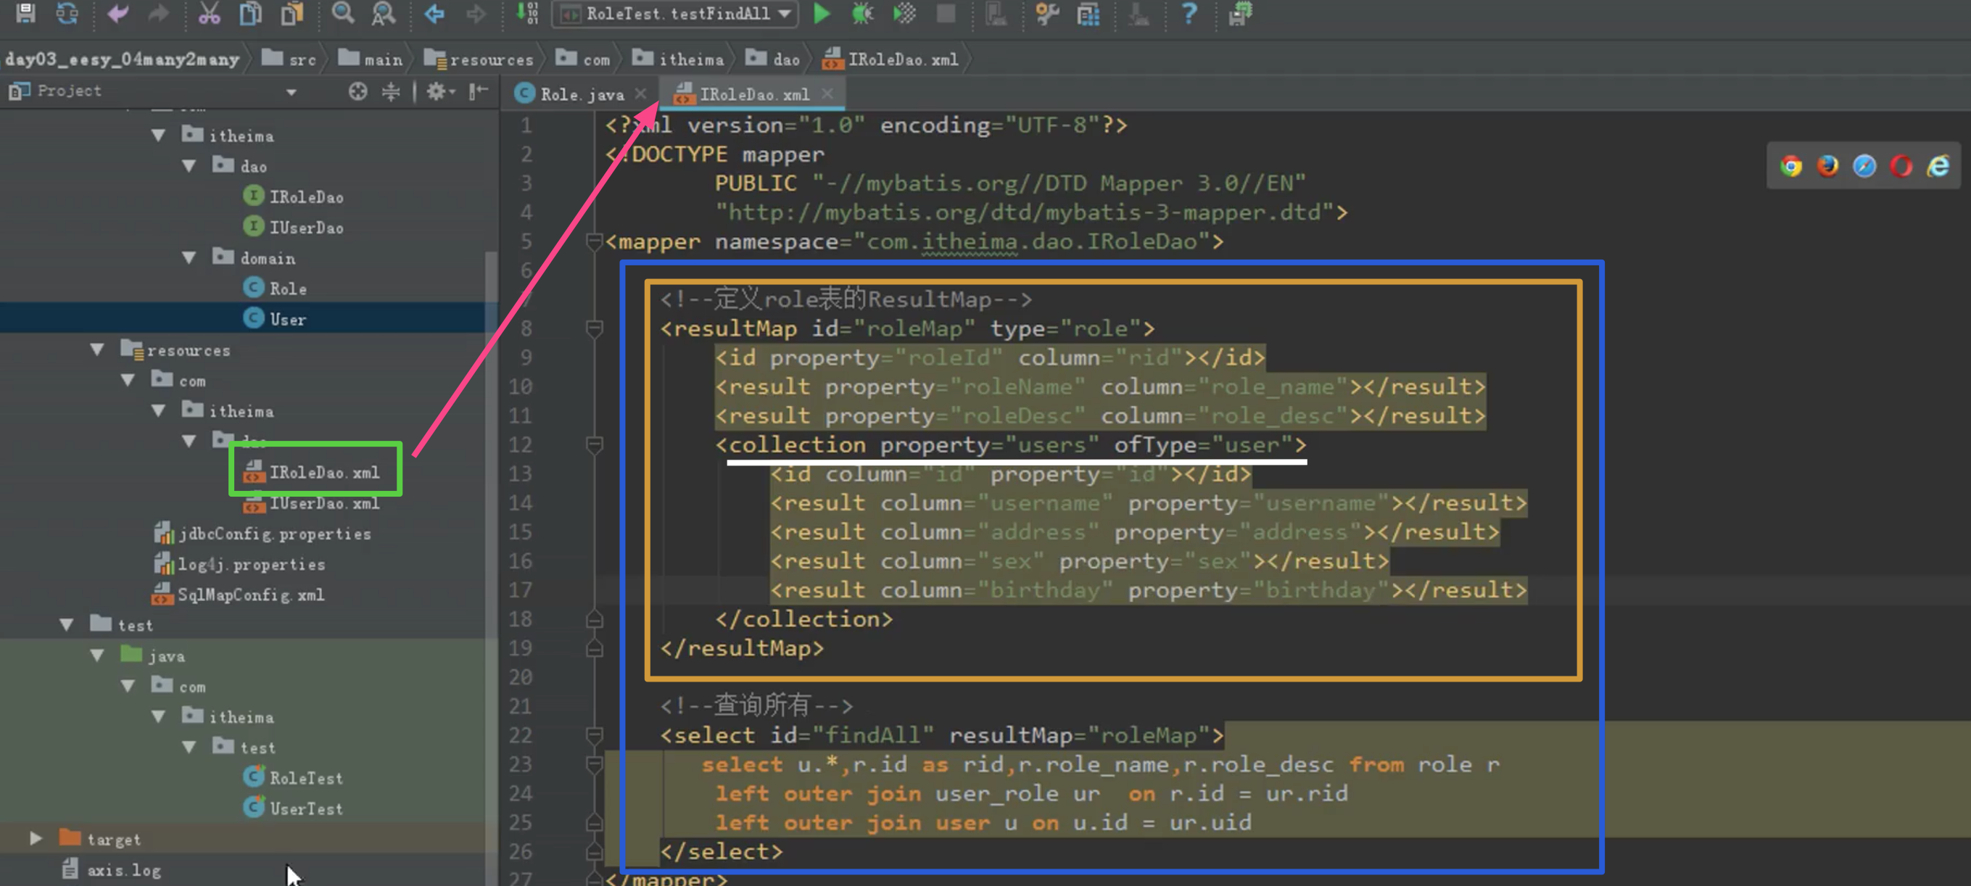The width and height of the screenshot is (1971, 886).
Task: Click resources in breadcrumb bar
Action: click(x=489, y=59)
